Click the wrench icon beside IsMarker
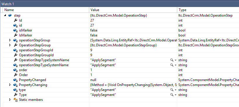Viewport: 239px width, 107px height. (x=15, y=35)
